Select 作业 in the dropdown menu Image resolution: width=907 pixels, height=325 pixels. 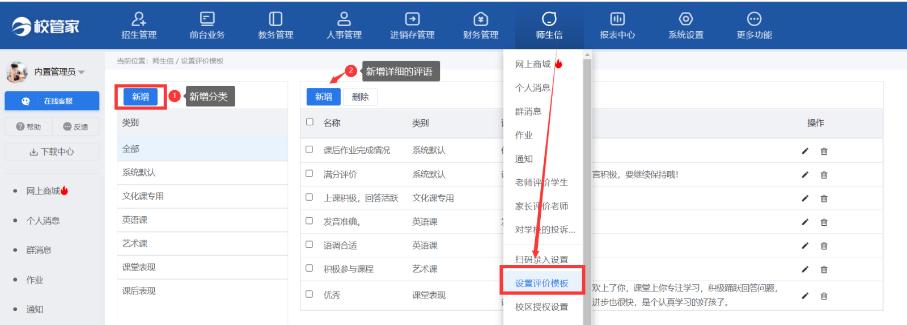pos(524,135)
